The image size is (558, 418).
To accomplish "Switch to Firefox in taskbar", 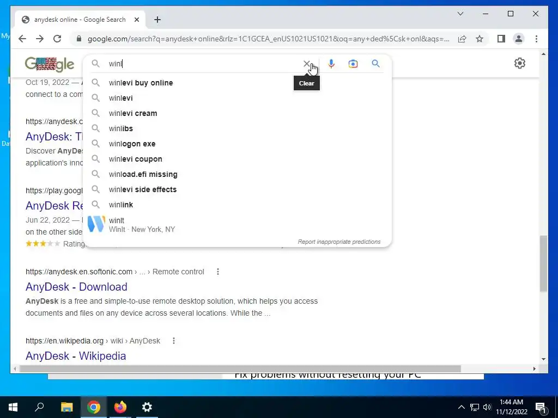I will [x=120, y=407].
